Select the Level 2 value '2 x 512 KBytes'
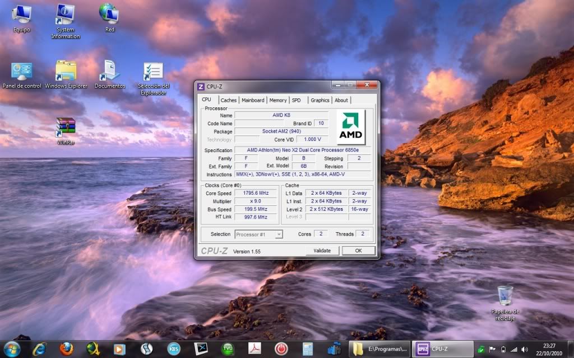The width and height of the screenshot is (574, 358). [x=326, y=209]
